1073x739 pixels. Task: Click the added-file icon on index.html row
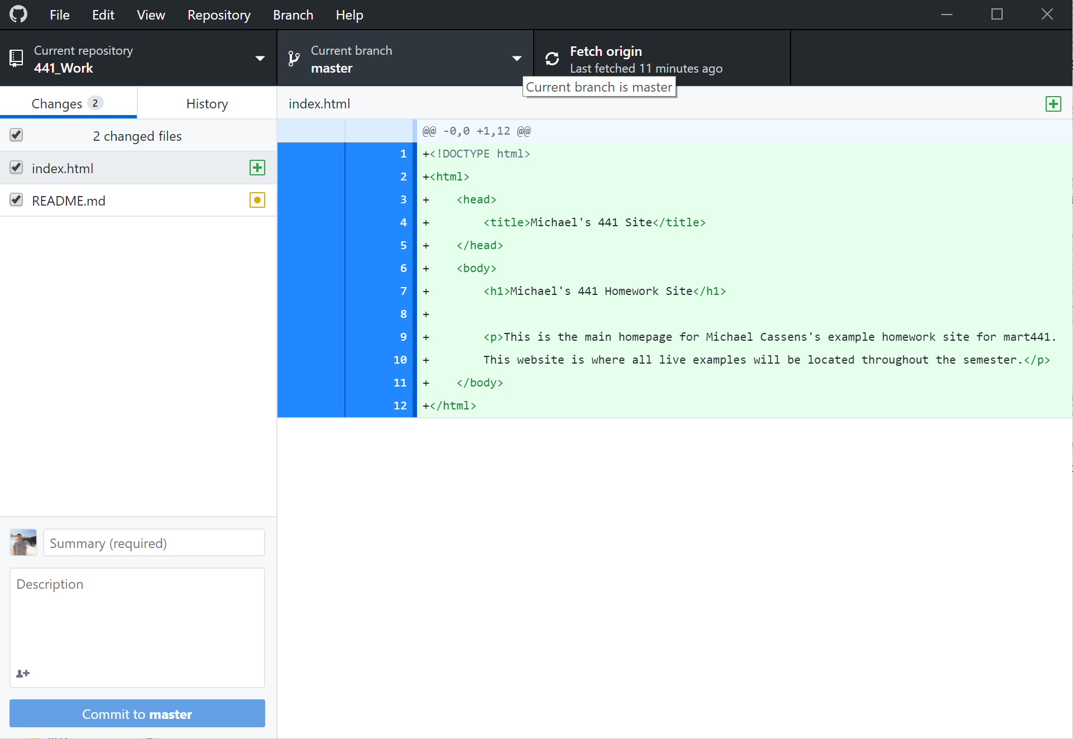257,168
